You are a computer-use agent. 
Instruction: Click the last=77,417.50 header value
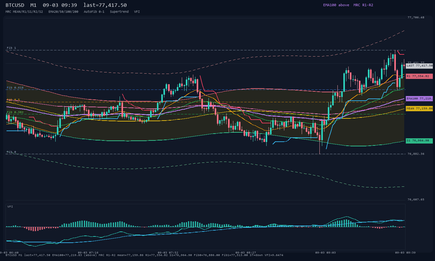[x=105, y=5]
